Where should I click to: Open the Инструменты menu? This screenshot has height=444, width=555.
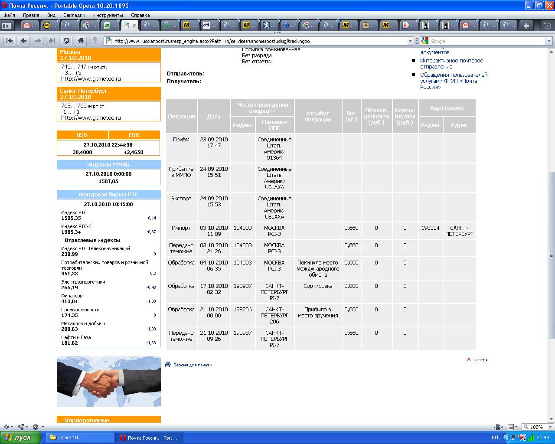click(x=108, y=15)
